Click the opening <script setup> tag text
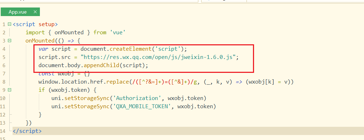 tap(35, 24)
